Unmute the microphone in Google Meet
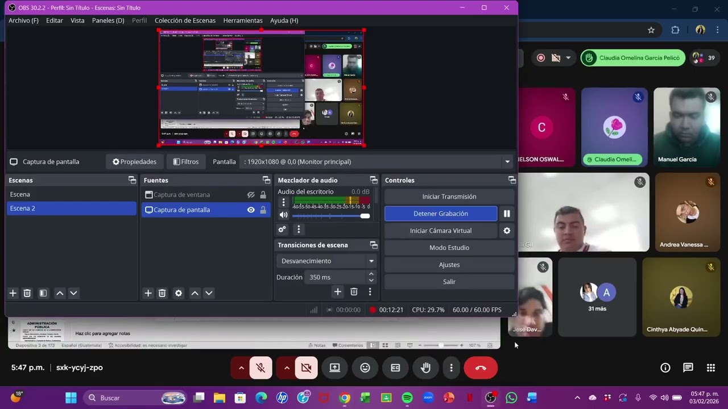Image resolution: width=728 pixels, height=409 pixels. (x=260, y=368)
